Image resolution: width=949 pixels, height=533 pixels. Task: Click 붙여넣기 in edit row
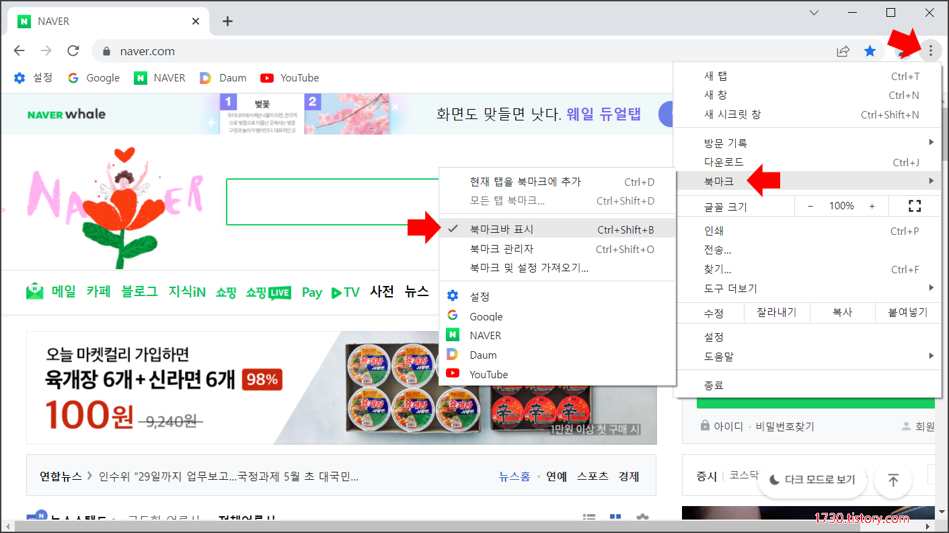tap(908, 312)
